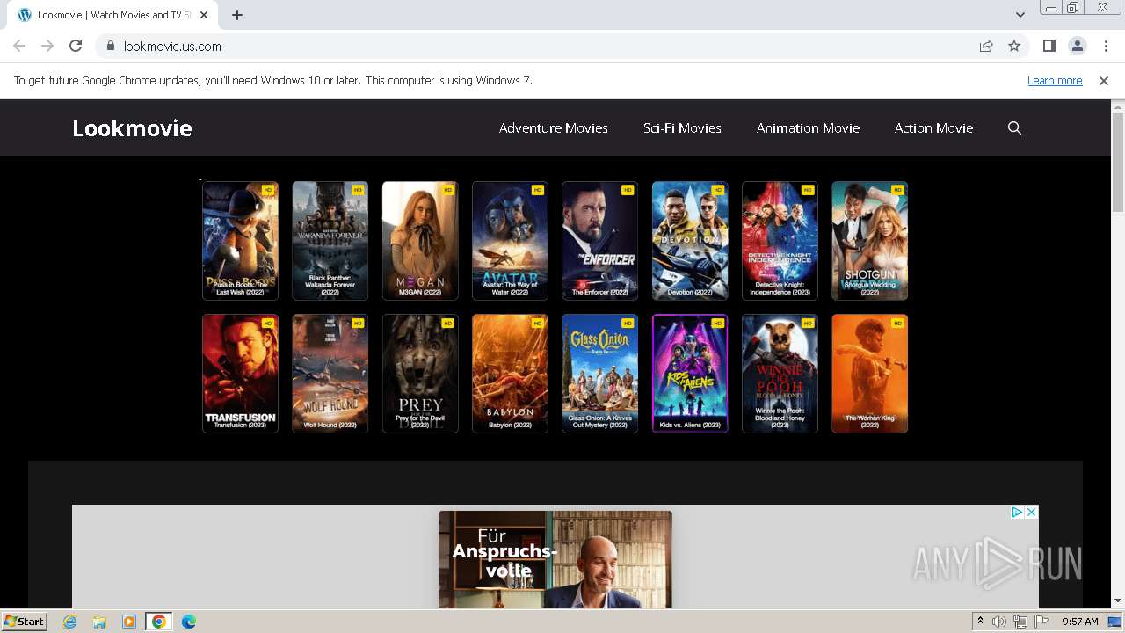Share this page using the share icon
1125x633 pixels.
[986, 46]
